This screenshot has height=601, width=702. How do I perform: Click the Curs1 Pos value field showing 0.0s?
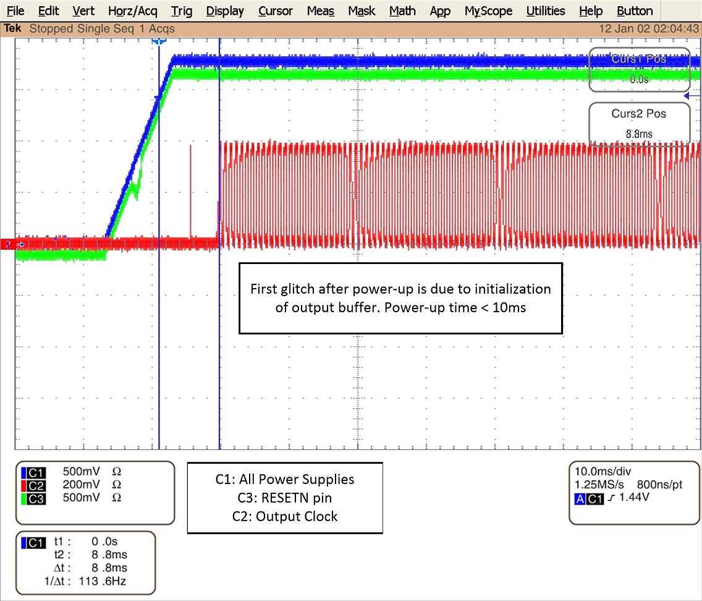pyautogui.click(x=638, y=79)
